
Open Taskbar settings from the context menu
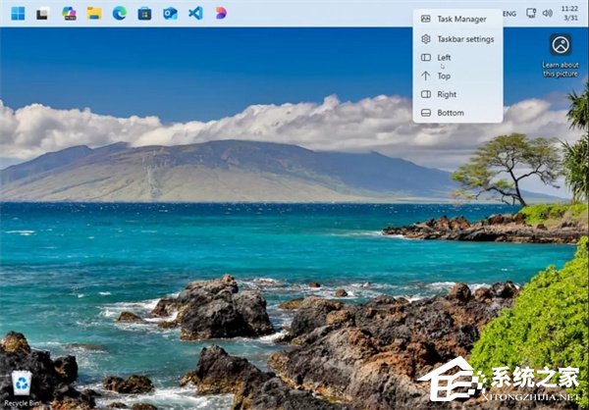457,39
